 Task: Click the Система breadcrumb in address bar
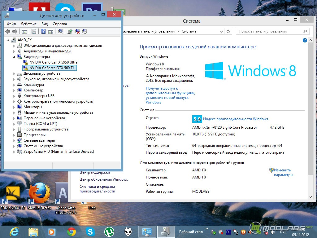pos(189,31)
